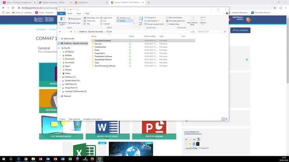Select the black background accessibility colour swatch
The width and height of the screenshot is (289, 162).
pos(198,144)
